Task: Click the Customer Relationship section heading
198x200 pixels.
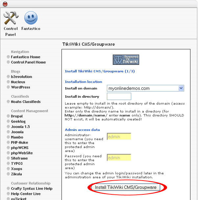Action: pos(31,183)
